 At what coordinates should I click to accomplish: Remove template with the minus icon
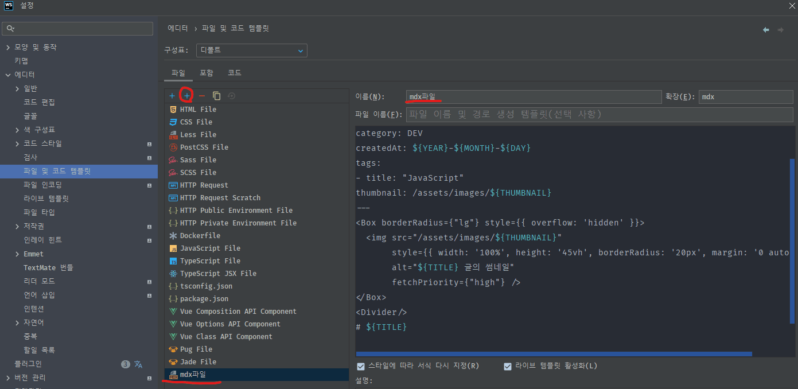(x=201, y=96)
